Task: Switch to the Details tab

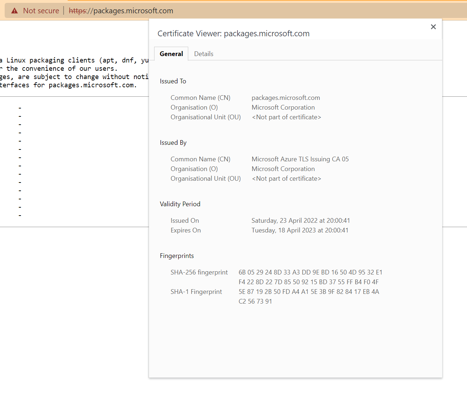Action: (203, 54)
